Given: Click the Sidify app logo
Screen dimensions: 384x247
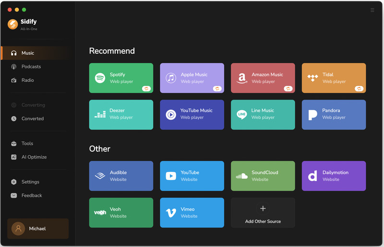Looking at the screenshot, I should pos(13,24).
